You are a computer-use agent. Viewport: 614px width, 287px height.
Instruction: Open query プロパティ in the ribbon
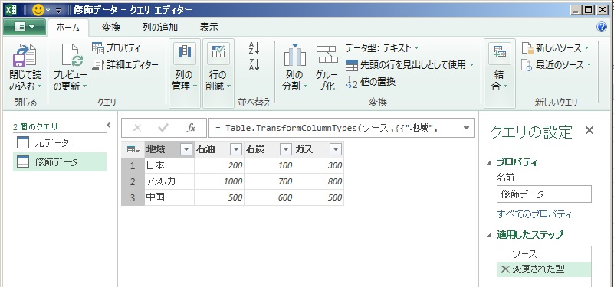pos(117,48)
